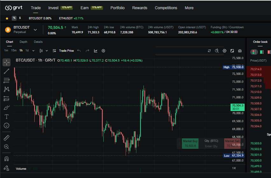Open the Trade menu
This screenshot has height=178, width=271.
[x=36, y=8]
